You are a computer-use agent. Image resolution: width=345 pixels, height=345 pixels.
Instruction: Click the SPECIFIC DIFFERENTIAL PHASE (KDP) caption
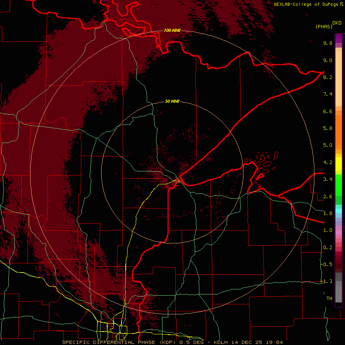(x=120, y=342)
